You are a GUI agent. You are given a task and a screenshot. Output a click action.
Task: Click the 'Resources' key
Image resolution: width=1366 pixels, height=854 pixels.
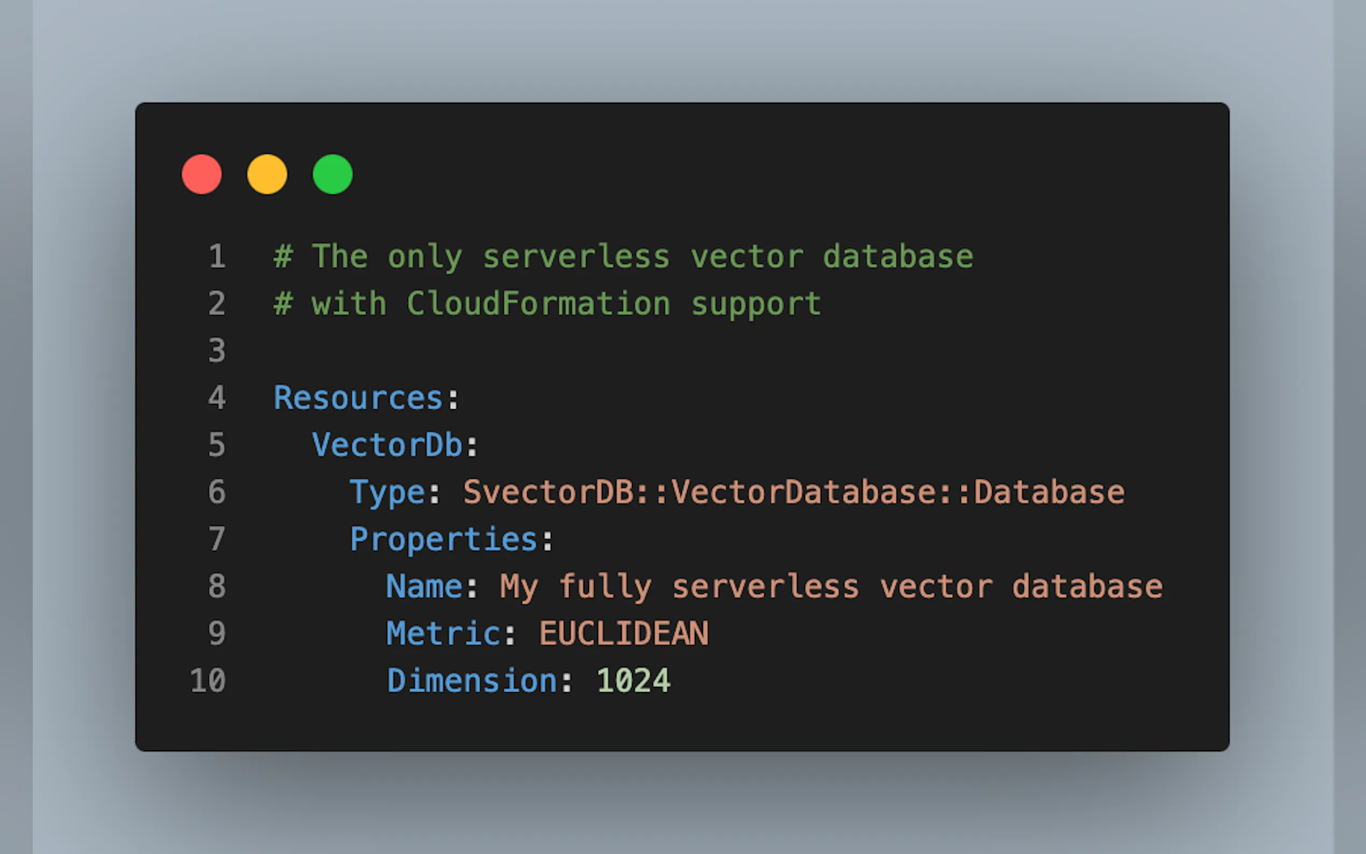tap(358, 397)
